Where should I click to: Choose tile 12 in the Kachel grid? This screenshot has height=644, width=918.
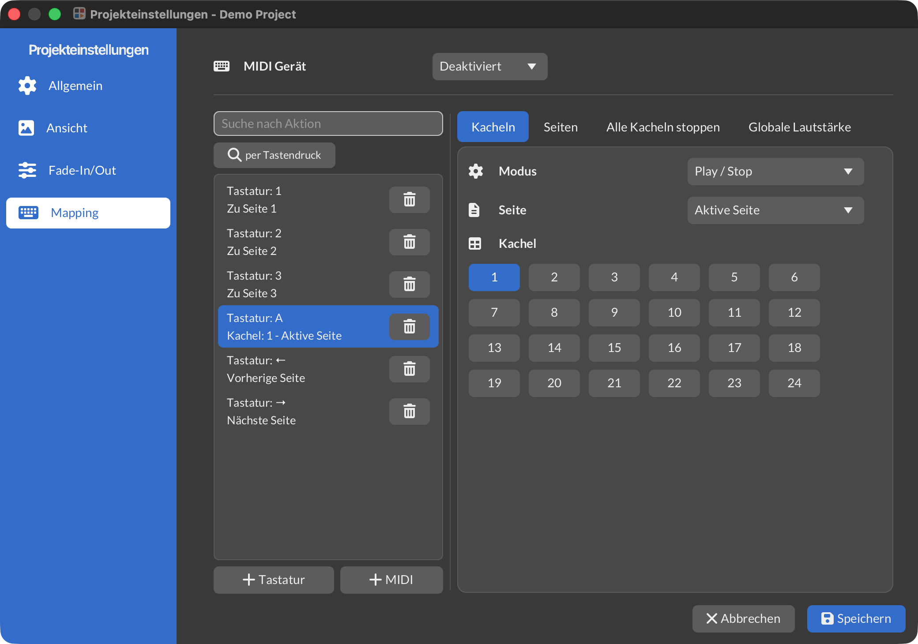pyautogui.click(x=794, y=313)
